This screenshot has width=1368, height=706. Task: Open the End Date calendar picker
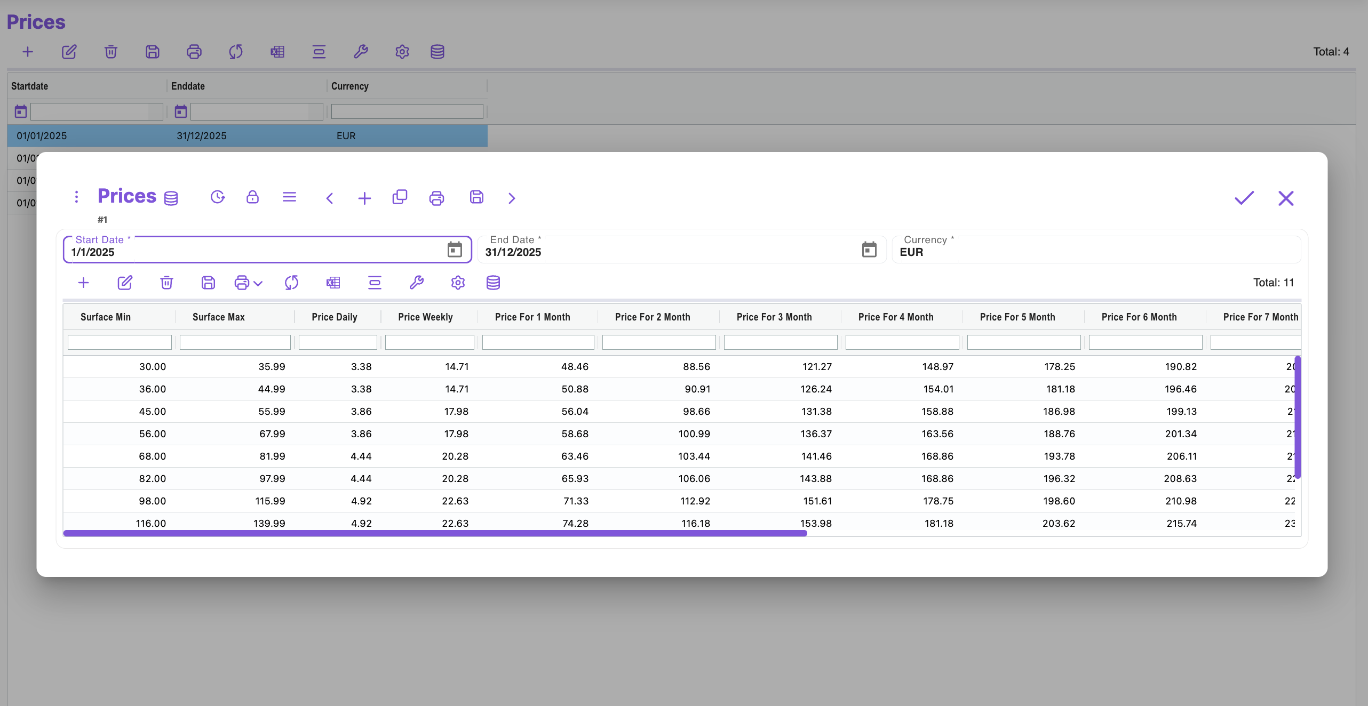pos(869,250)
